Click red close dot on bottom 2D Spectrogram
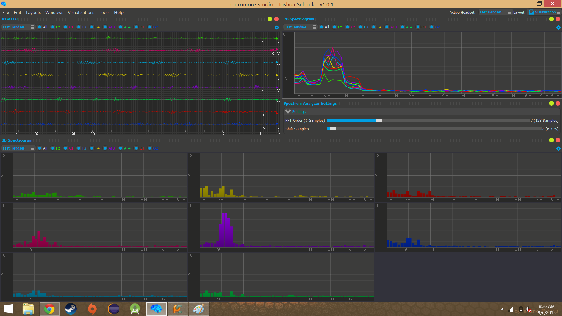 [x=558, y=140]
